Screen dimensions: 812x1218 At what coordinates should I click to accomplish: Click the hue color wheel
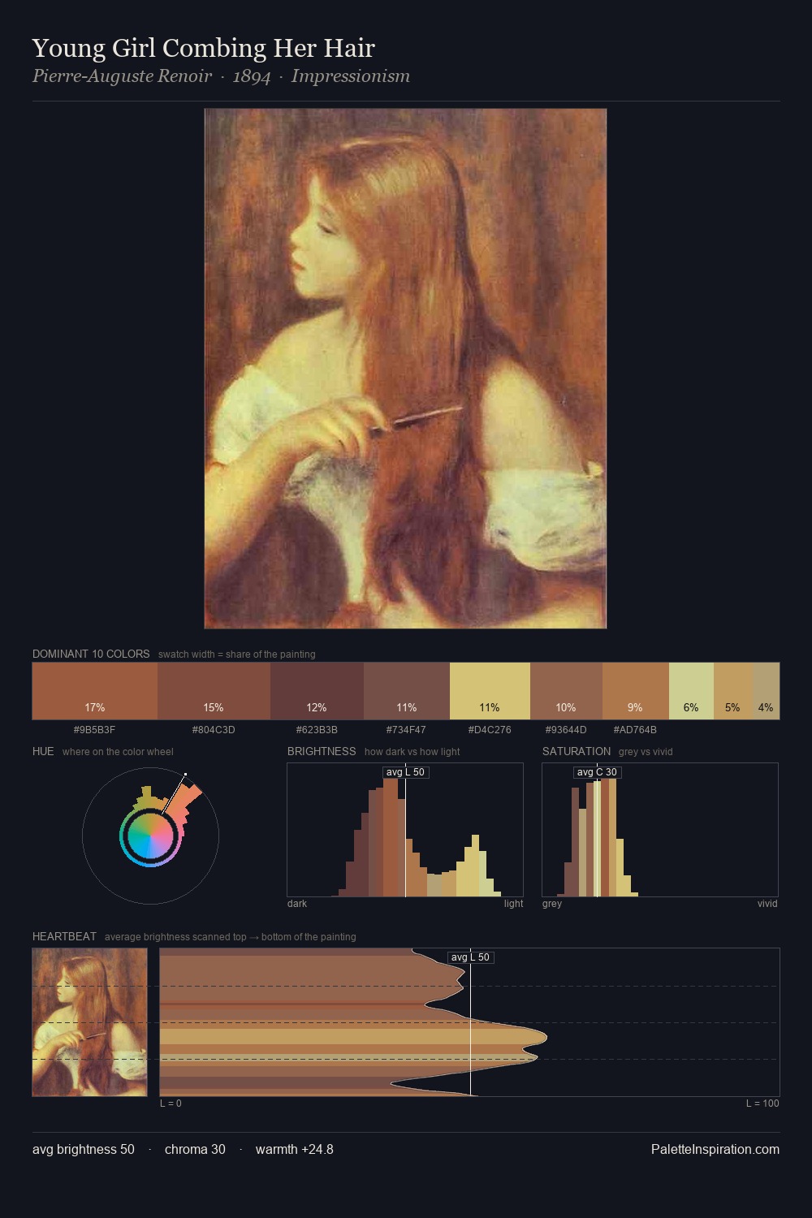click(x=150, y=836)
